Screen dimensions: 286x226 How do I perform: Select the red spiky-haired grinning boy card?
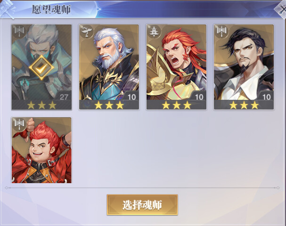pos(41,150)
